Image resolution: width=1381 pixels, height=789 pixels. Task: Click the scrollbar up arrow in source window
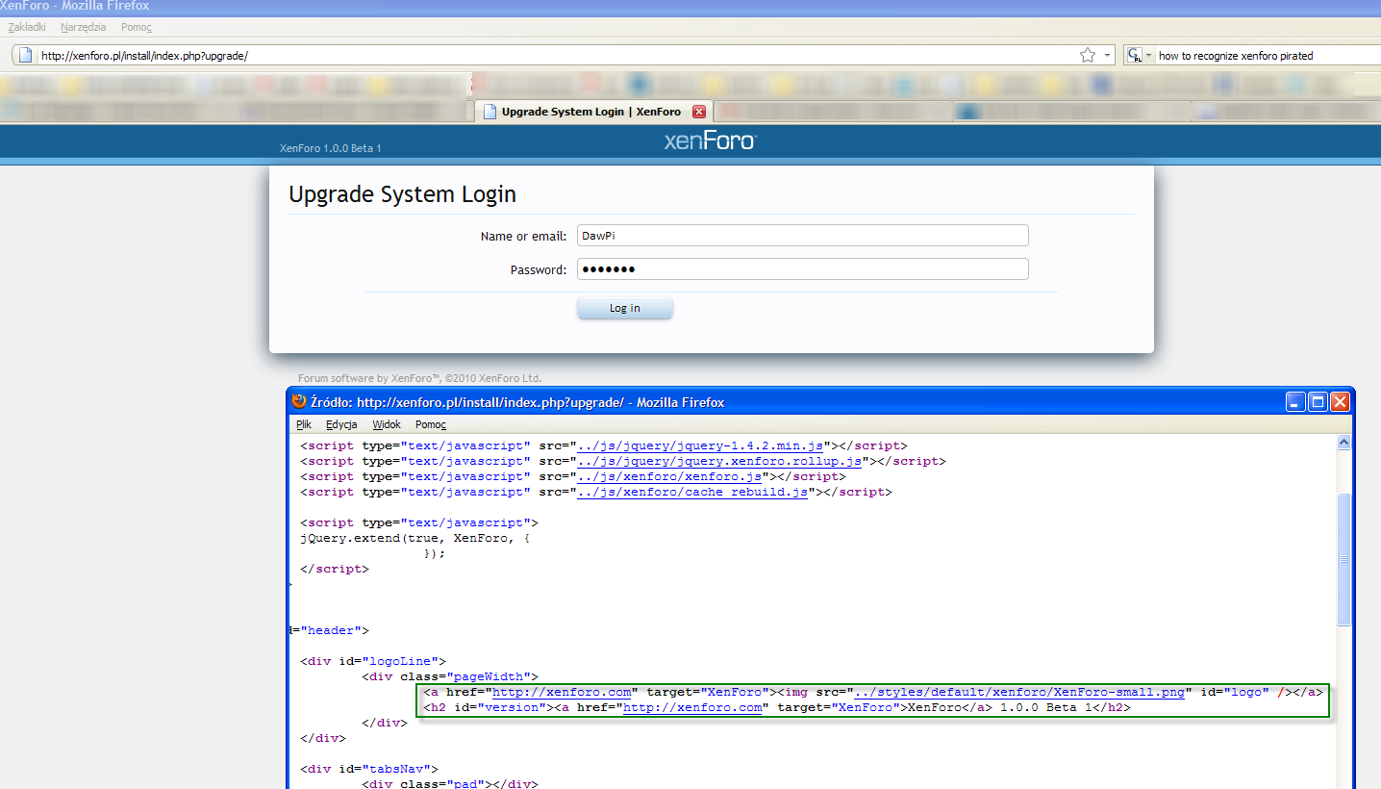[x=1343, y=442]
